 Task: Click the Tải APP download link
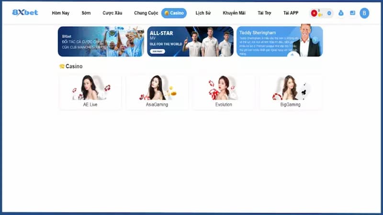tap(291, 13)
